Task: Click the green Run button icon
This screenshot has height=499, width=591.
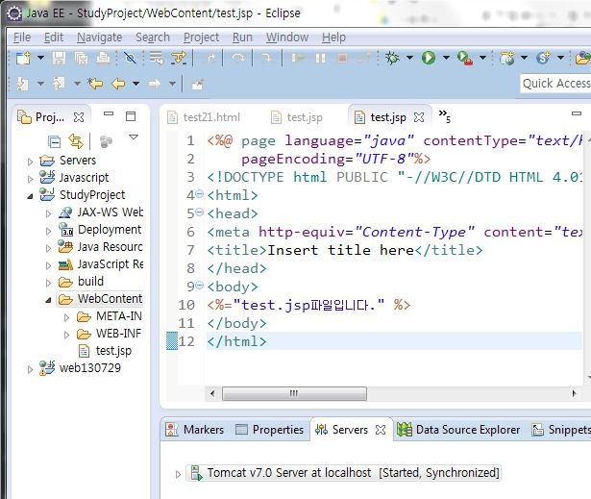Action: [x=429, y=58]
